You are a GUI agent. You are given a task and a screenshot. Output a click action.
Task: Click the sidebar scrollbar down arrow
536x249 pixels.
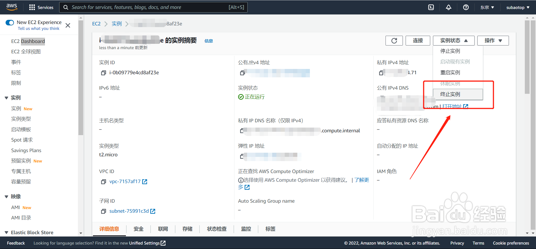81,233
